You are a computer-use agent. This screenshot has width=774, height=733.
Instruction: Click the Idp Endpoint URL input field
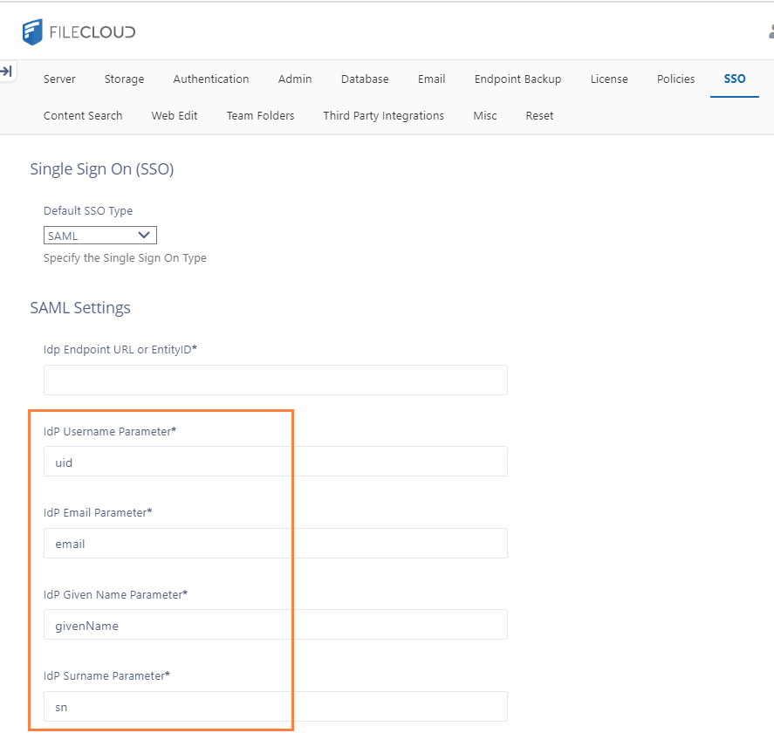pyautogui.click(x=276, y=380)
